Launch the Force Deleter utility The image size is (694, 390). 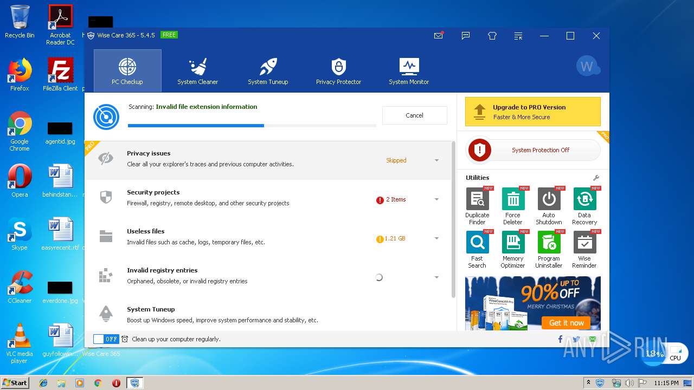click(513, 206)
